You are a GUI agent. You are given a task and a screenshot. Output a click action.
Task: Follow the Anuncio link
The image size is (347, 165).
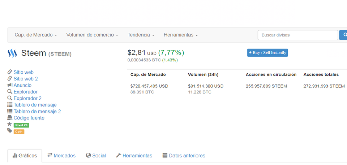[x=22, y=85]
